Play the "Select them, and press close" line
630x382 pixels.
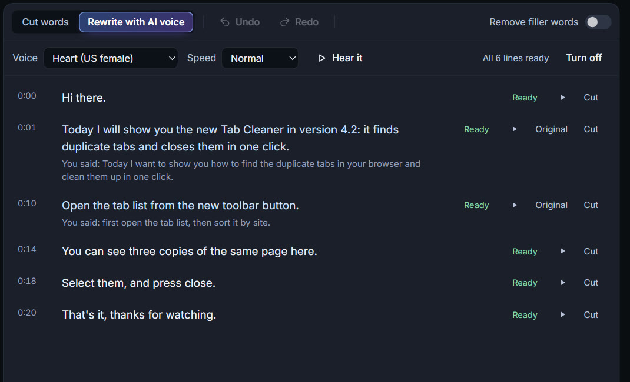point(562,283)
